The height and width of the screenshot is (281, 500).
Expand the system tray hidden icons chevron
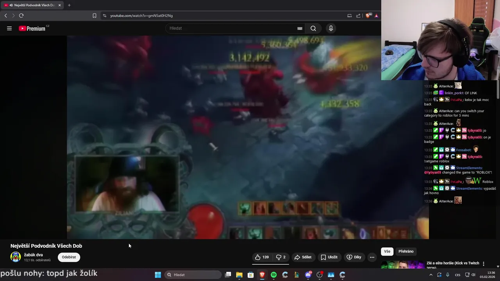(431, 275)
